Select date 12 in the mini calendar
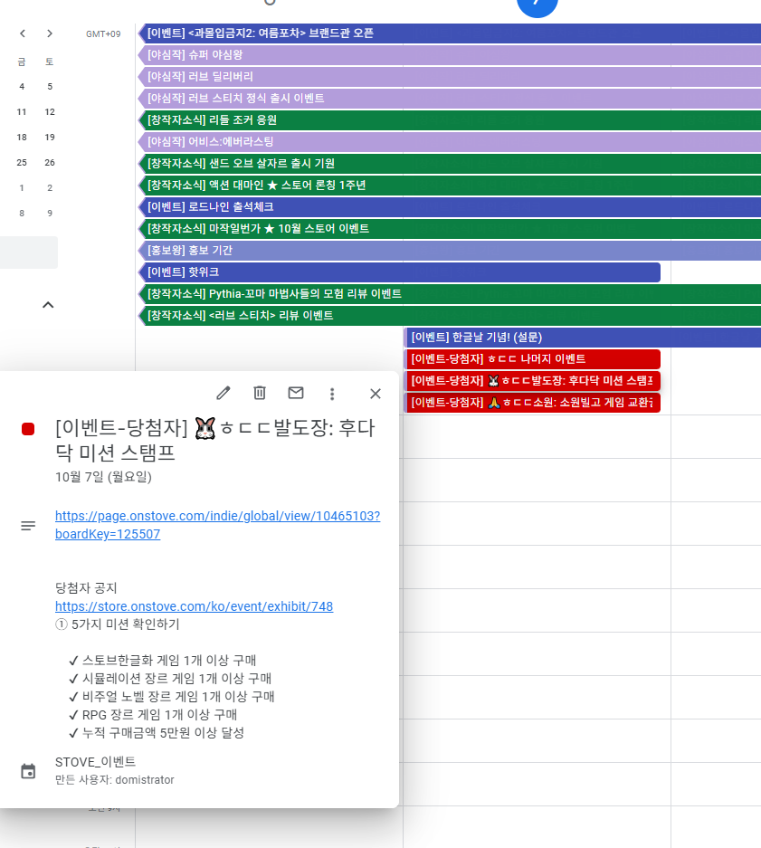 pyautogui.click(x=50, y=112)
